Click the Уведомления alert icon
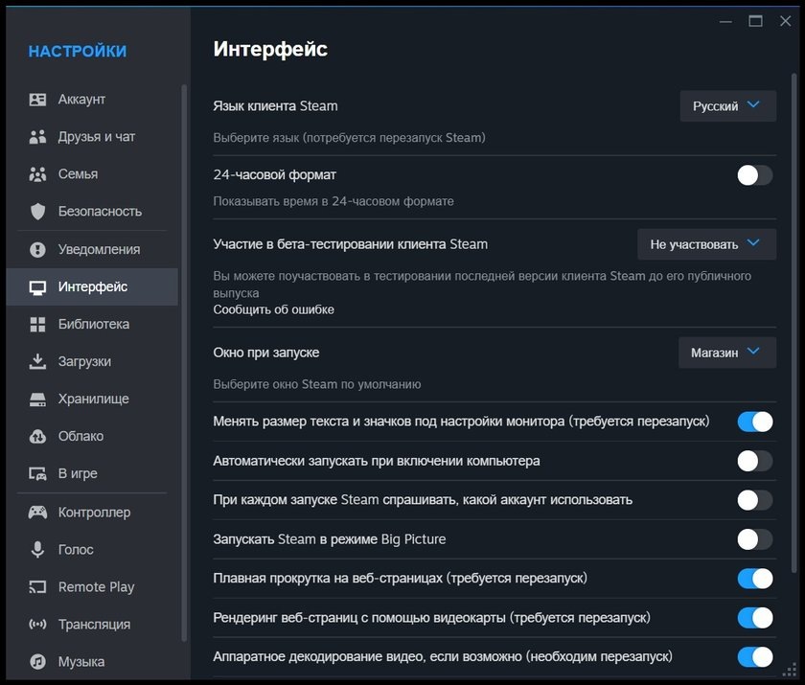This screenshot has height=685, width=805. [38, 250]
